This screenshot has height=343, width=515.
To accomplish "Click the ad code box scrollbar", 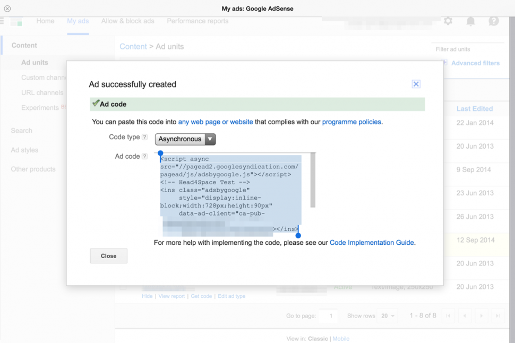I will (313, 181).
